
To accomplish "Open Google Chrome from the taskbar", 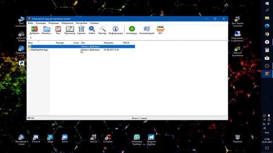I will (x=267, y=34).
